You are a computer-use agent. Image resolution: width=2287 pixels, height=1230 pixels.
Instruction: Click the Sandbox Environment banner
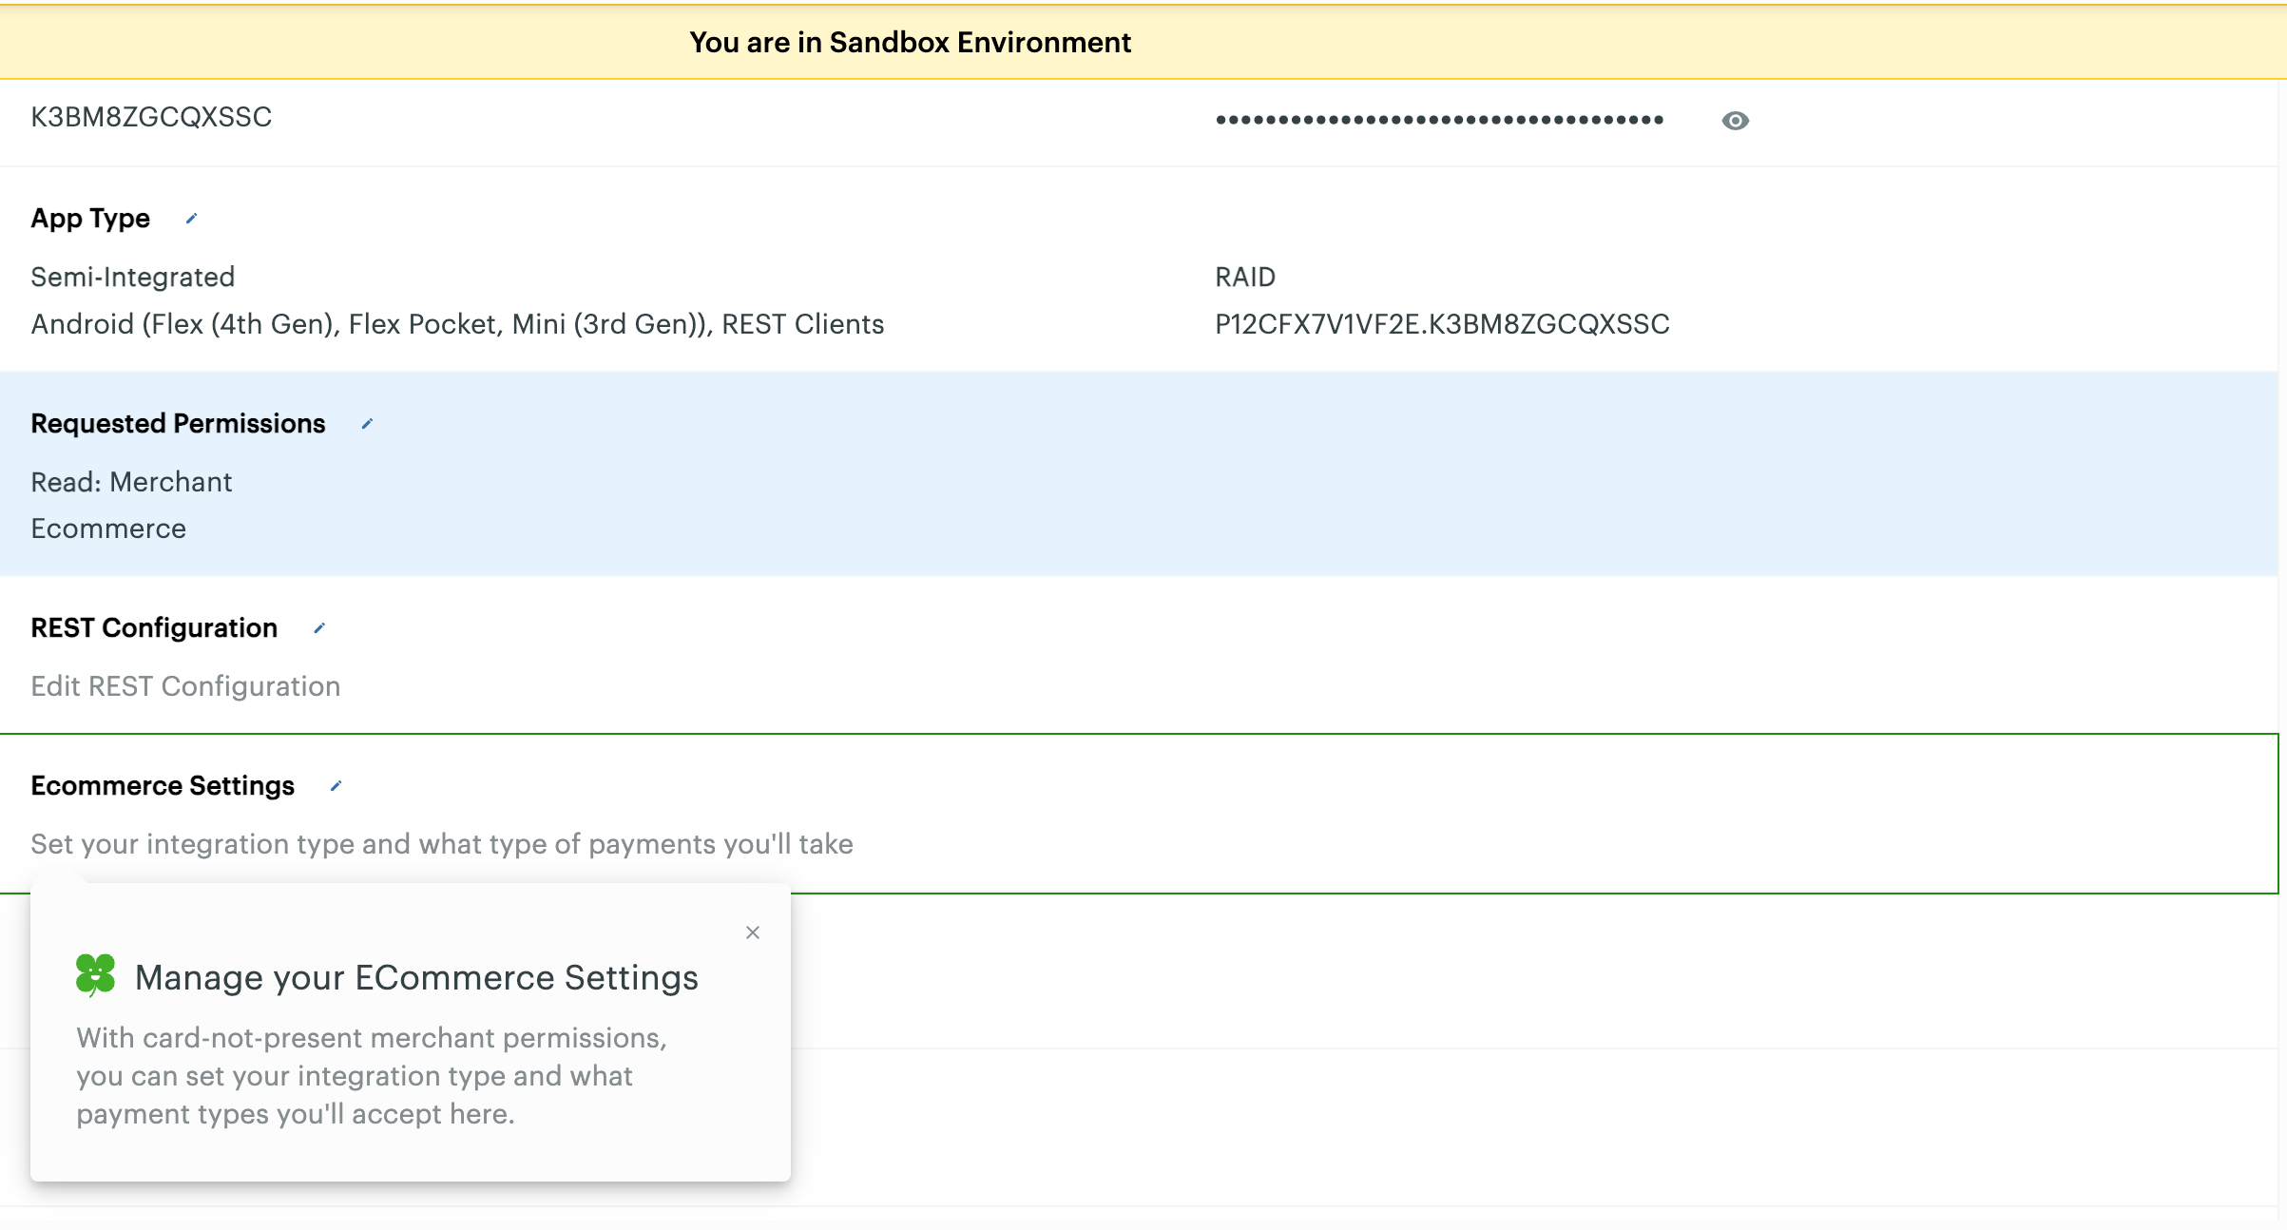(910, 43)
